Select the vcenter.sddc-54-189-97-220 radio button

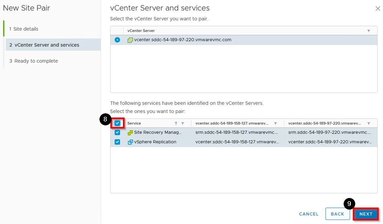117,40
